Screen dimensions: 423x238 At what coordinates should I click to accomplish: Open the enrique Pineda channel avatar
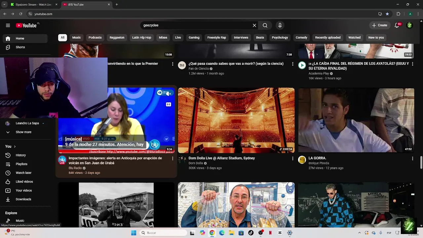(302, 160)
